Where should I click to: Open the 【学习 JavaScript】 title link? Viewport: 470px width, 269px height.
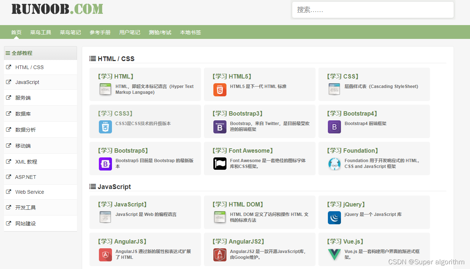pos(122,204)
